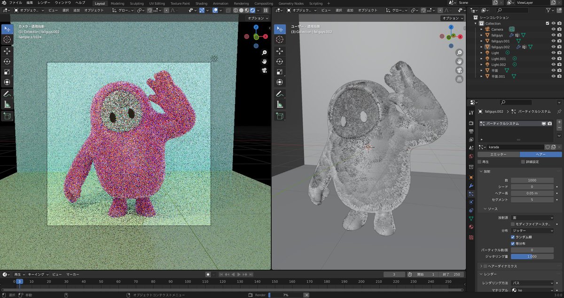Viewport: 564px width, 298px height.
Task: Open outliner filter dropdown
Action: tap(550, 10)
